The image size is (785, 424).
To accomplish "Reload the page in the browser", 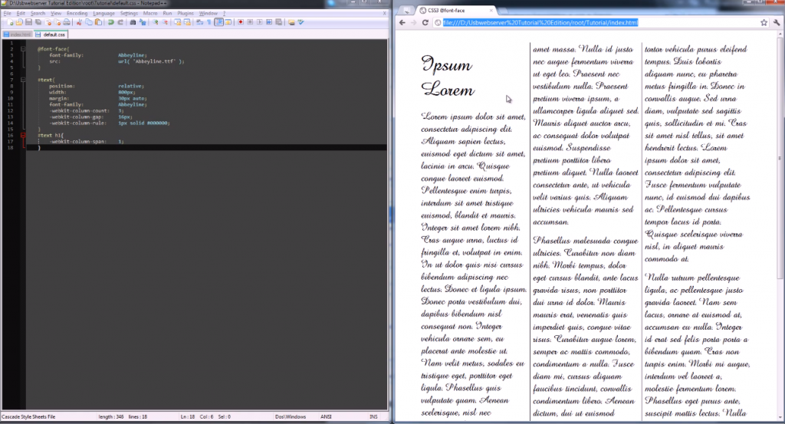I will coord(425,23).
